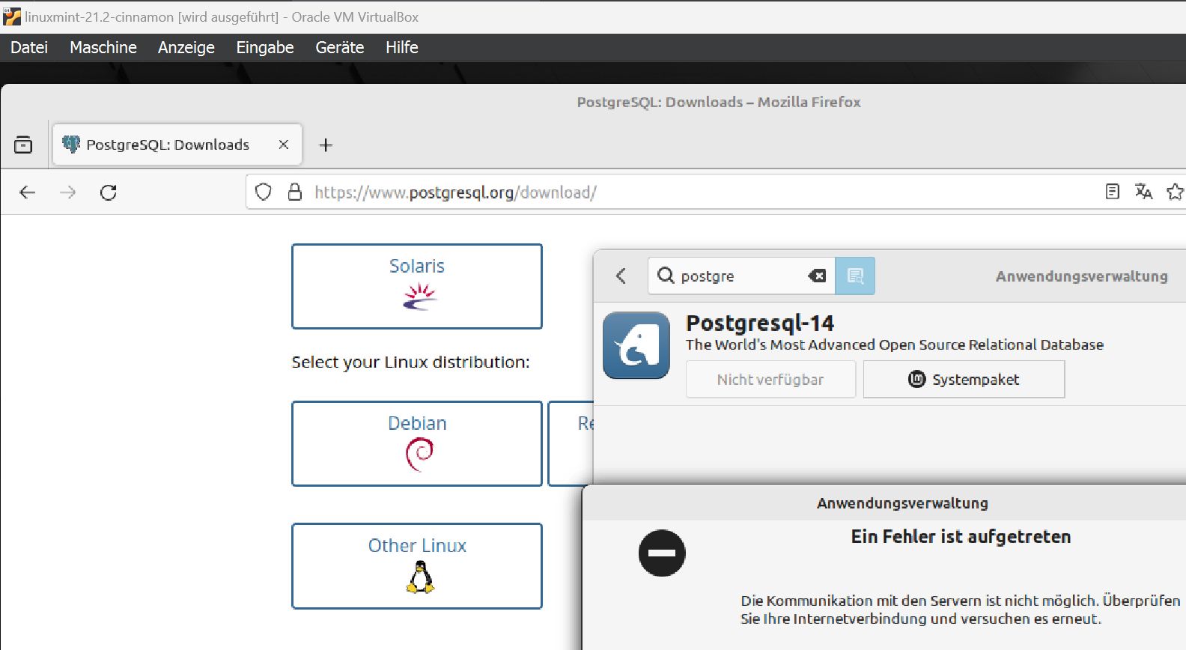
Task: Click the Anwendungsverwaltung header title beside search
Action: coord(1081,276)
